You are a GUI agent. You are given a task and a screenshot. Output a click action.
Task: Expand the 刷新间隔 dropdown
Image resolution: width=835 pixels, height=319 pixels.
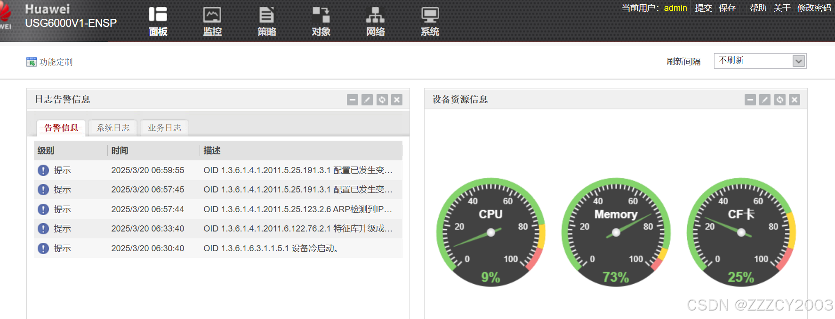click(x=798, y=61)
